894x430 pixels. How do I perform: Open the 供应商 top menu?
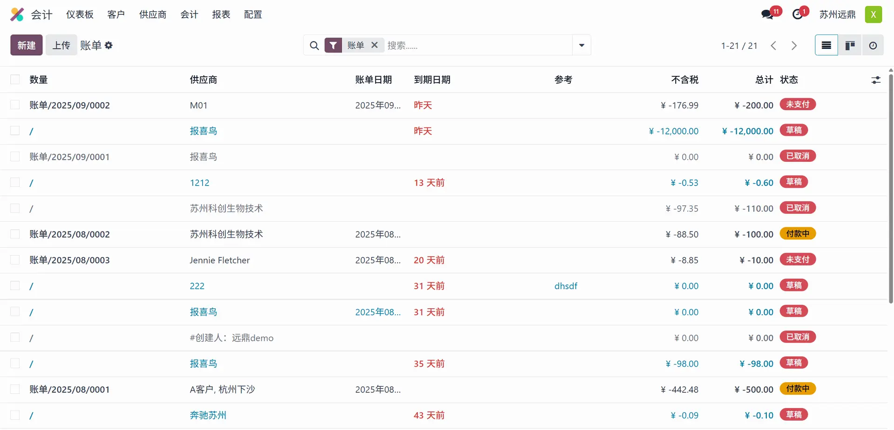[x=153, y=14]
